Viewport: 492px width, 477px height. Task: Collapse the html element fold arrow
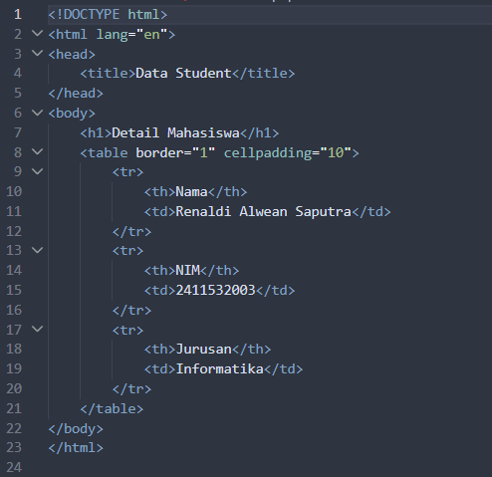tap(37, 33)
